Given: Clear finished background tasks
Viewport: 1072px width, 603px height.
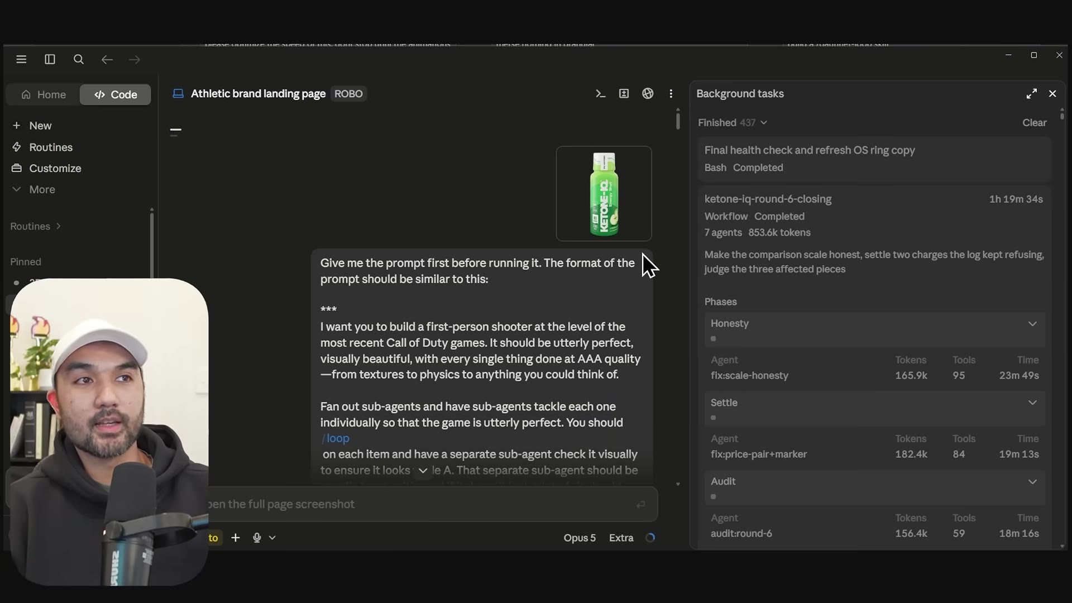Looking at the screenshot, I should [1034, 122].
